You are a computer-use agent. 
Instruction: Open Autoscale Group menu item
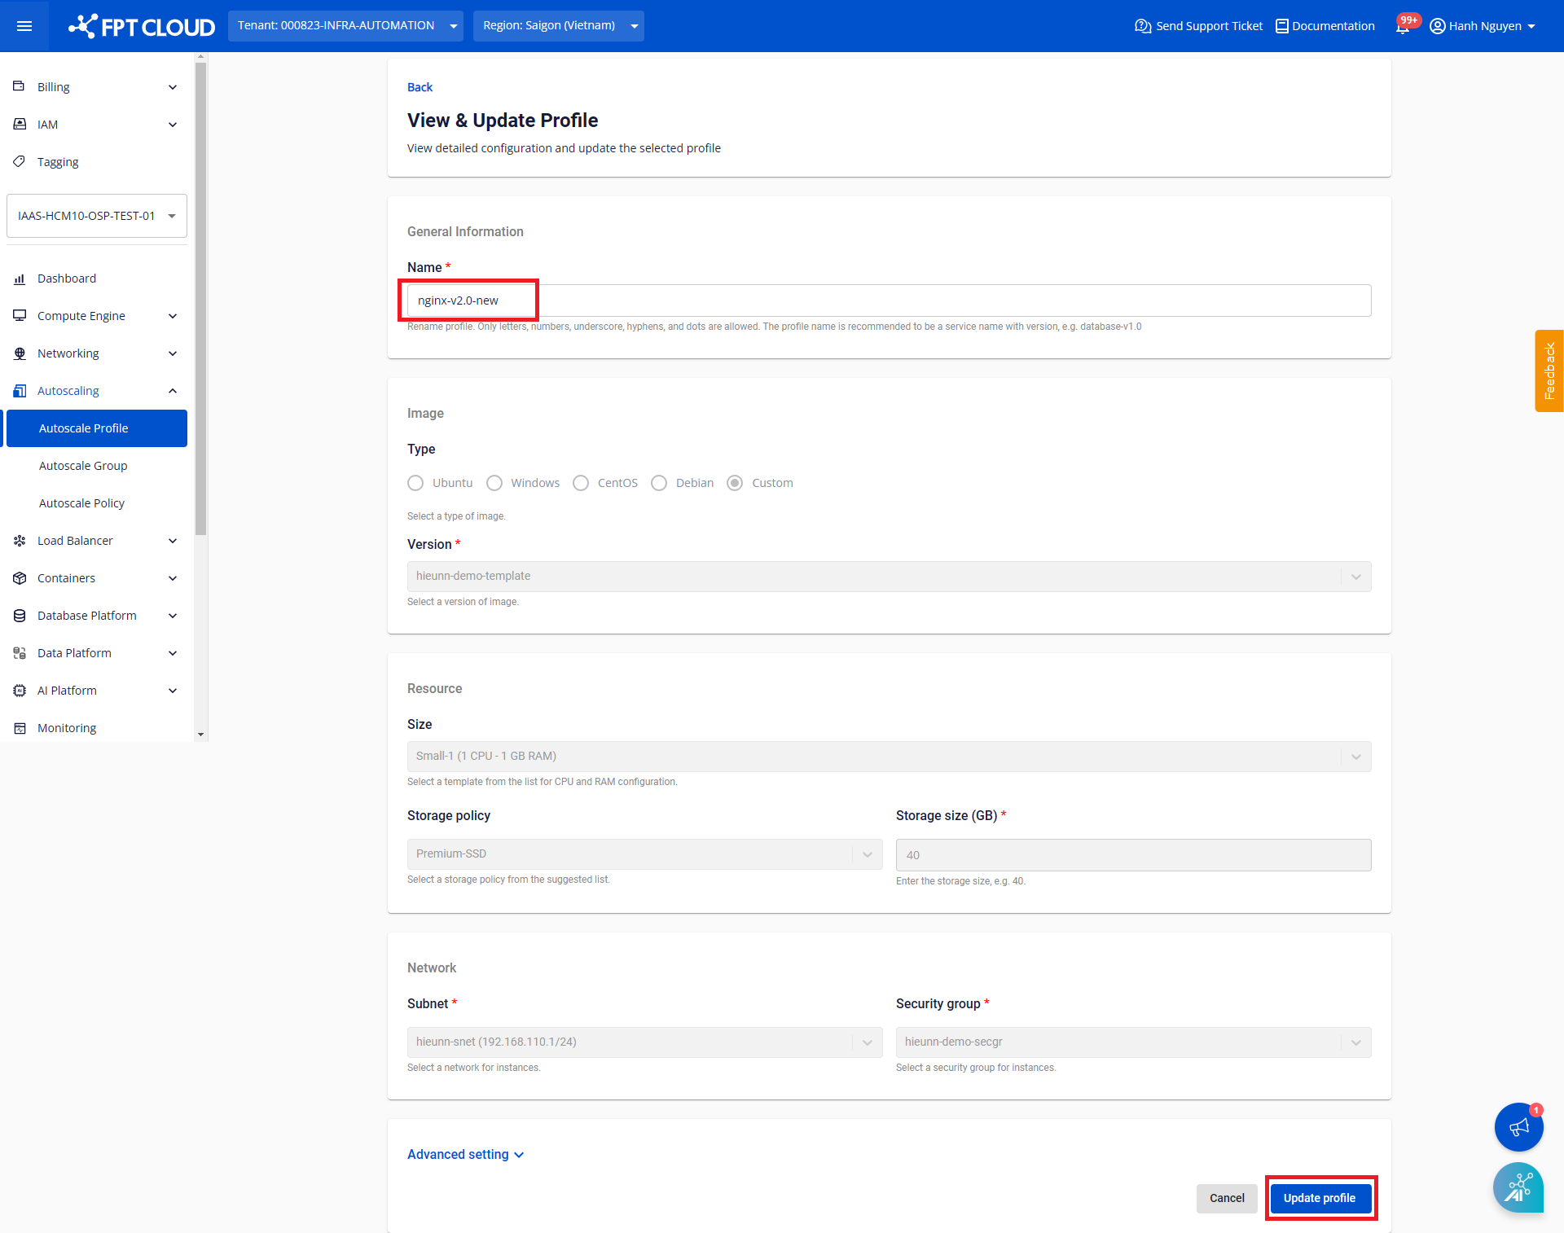83,466
